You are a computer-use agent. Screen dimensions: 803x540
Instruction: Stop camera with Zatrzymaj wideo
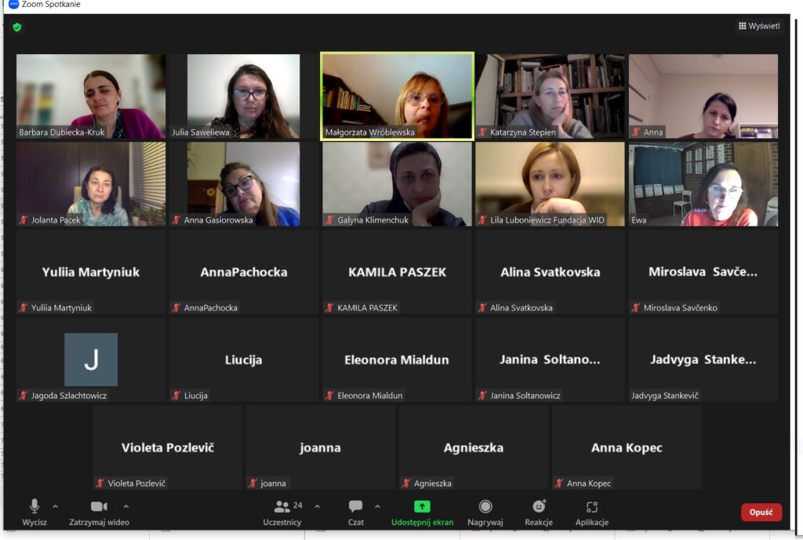pos(99,513)
